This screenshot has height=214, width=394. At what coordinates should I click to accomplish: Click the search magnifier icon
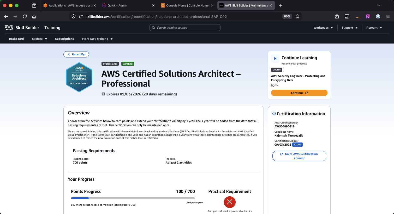[153, 28]
